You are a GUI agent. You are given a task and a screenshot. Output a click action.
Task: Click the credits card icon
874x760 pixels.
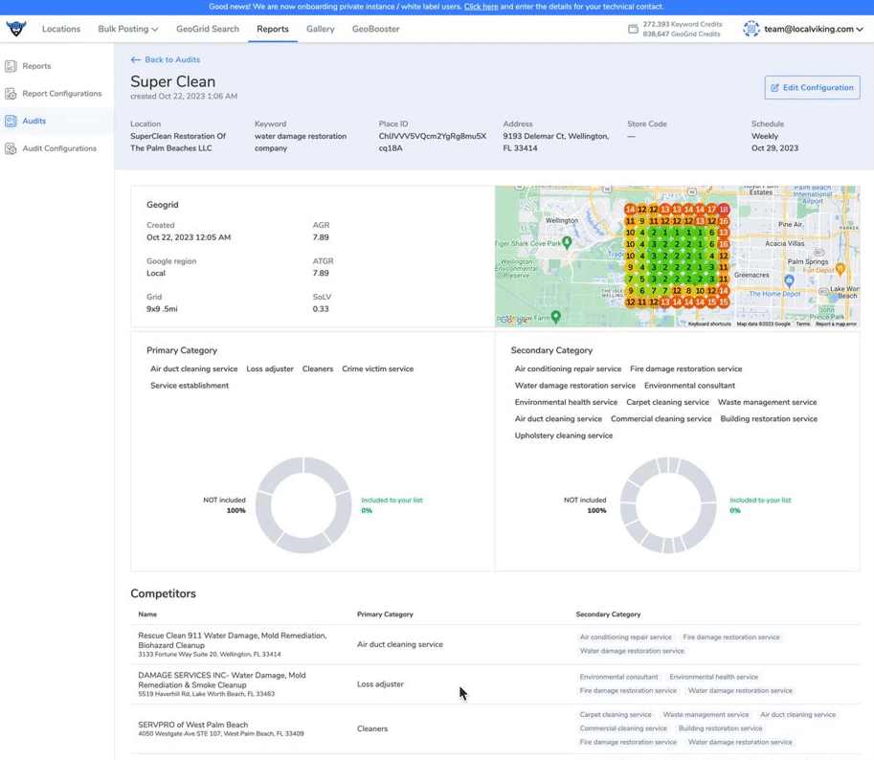(x=633, y=29)
